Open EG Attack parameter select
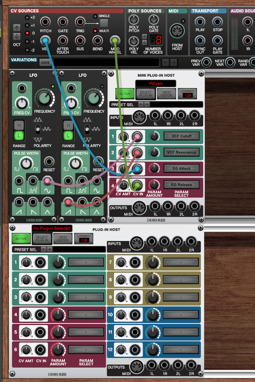Screen dimensions: 255x382 [182, 169]
